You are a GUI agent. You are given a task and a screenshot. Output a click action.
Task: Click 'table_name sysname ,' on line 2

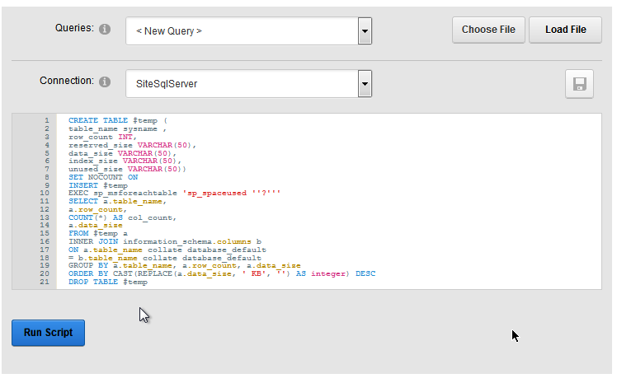pyautogui.click(x=117, y=128)
